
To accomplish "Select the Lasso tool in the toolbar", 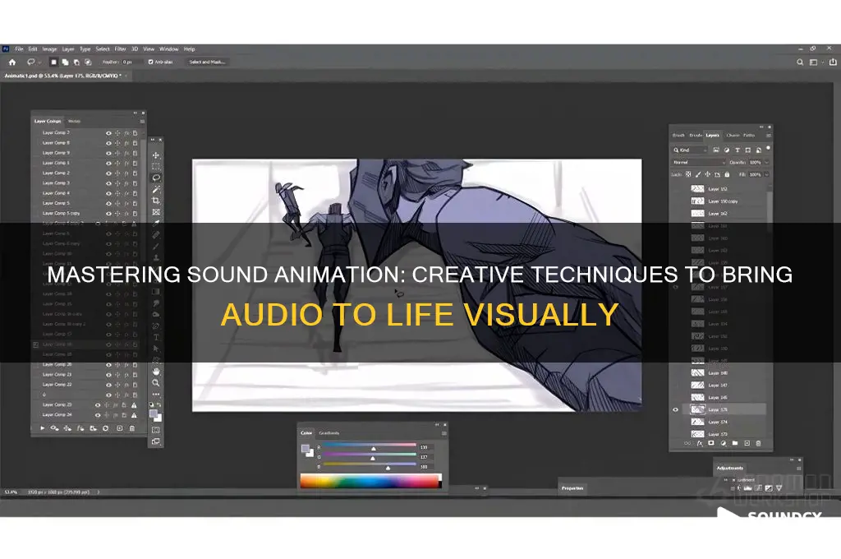I will (x=155, y=178).
